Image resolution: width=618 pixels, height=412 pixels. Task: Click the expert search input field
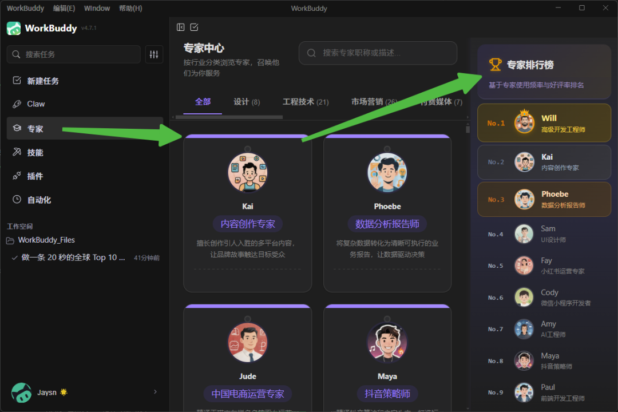(378, 53)
